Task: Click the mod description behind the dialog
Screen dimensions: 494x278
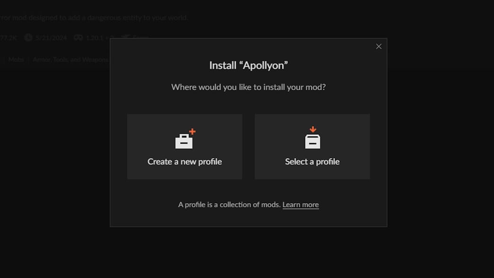Action: pos(95,17)
